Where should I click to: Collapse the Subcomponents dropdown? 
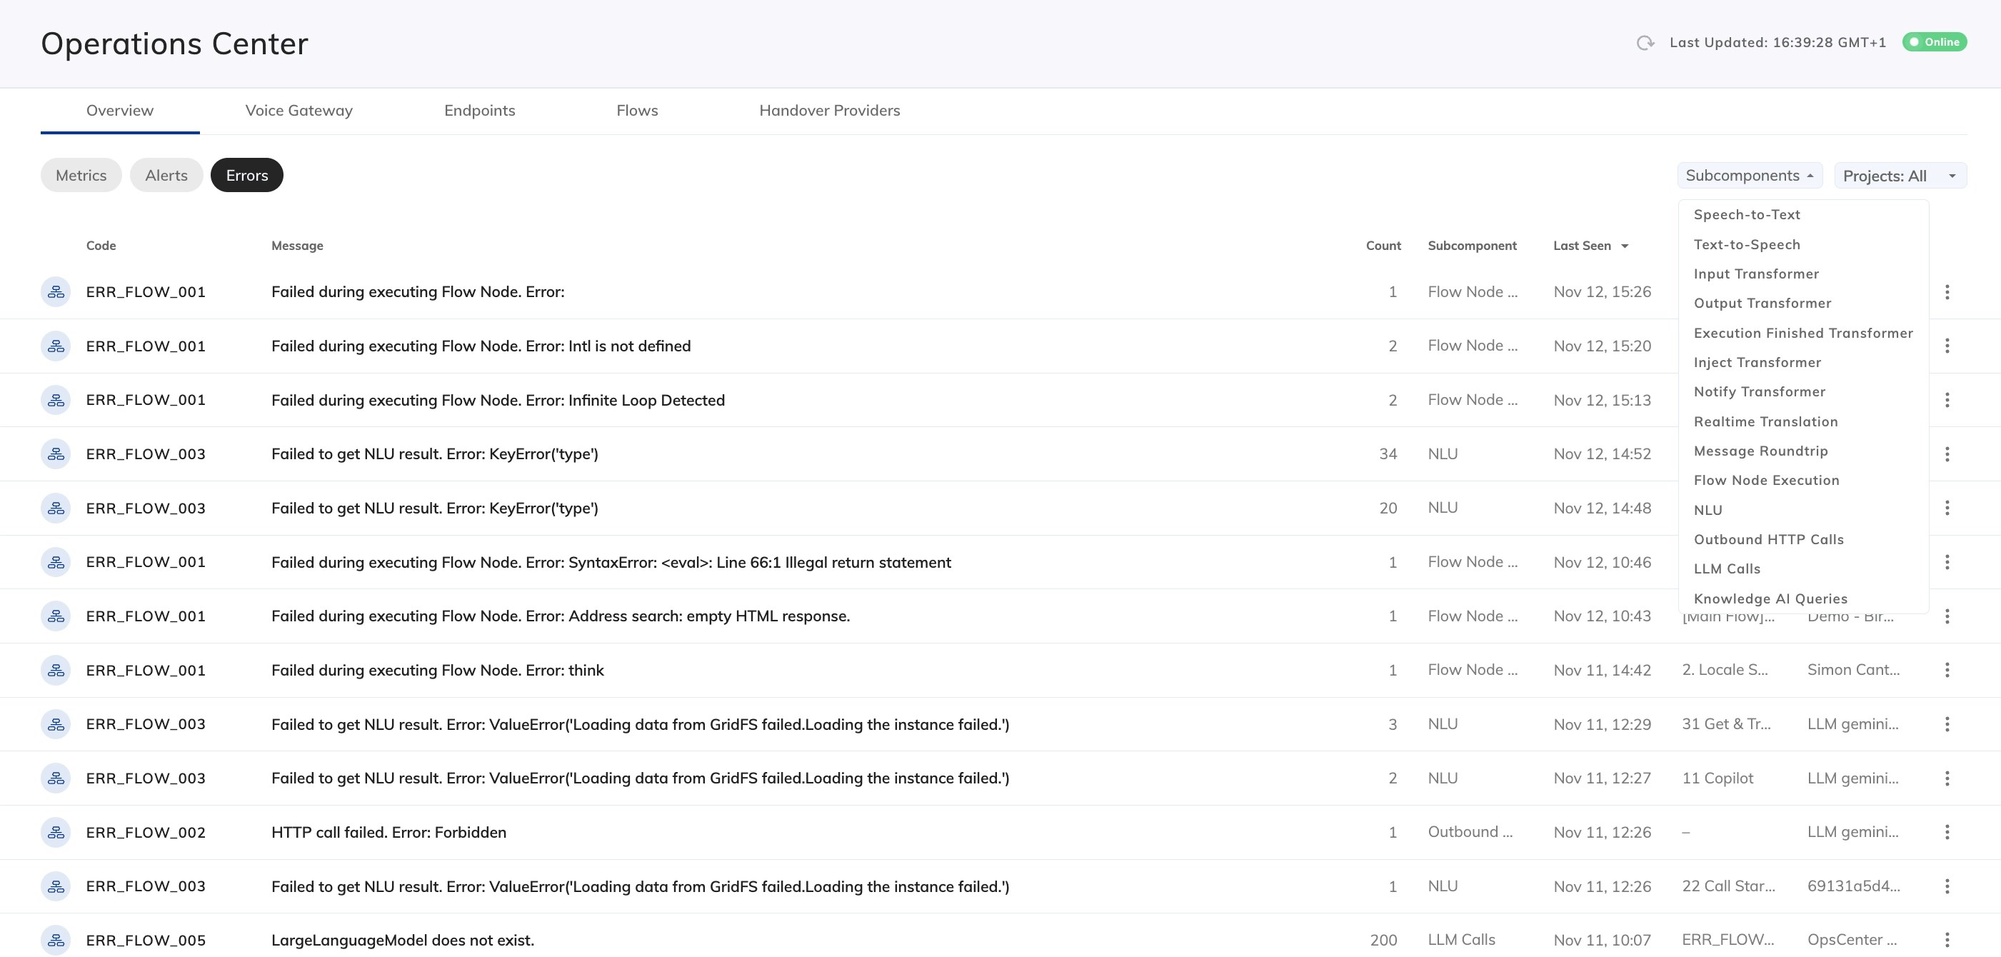click(x=1750, y=176)
